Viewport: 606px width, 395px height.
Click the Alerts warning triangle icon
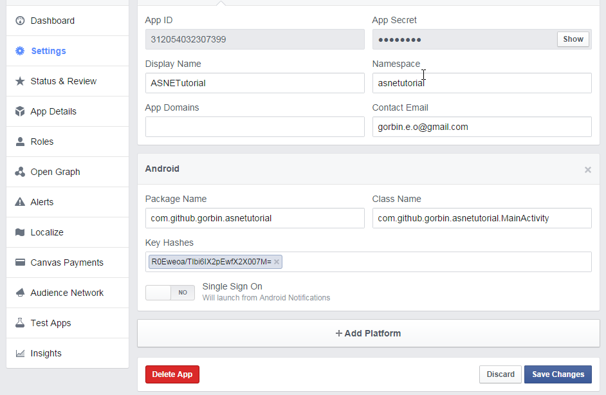20,202
